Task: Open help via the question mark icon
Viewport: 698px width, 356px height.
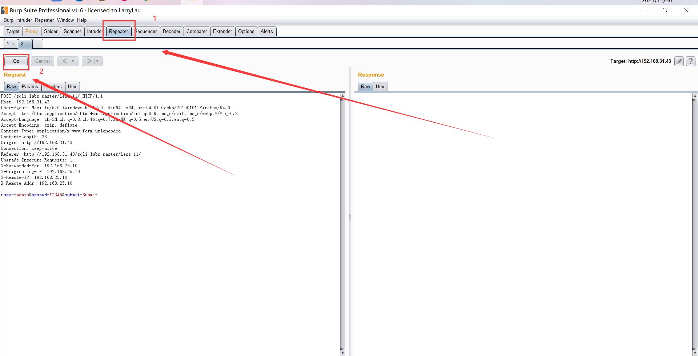Action: tap(691, 61)
